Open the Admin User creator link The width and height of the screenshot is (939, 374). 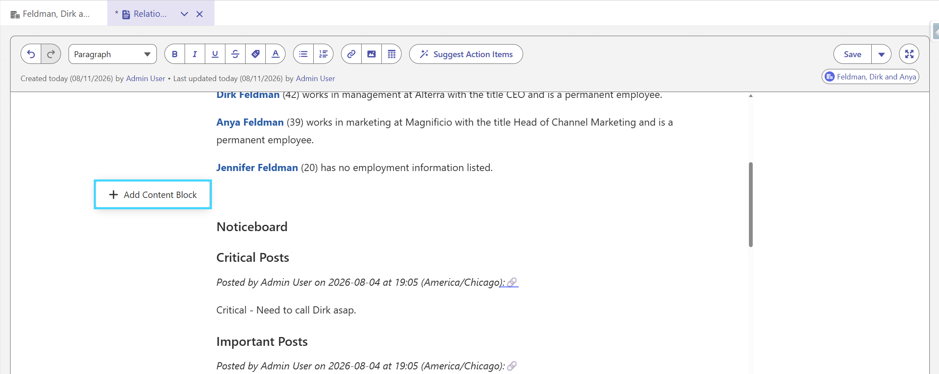point(145,79)
